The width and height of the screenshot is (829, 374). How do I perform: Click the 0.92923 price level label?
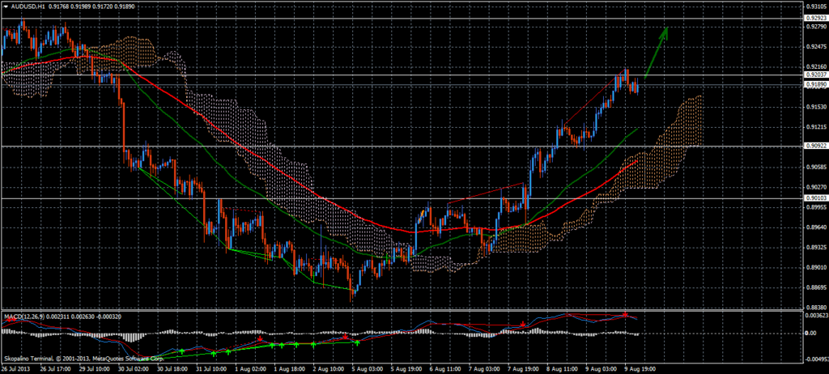814,17
